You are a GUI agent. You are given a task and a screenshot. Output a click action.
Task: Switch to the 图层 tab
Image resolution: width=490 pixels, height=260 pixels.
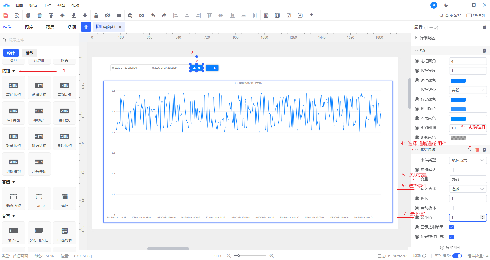click(x=50, y=27)
